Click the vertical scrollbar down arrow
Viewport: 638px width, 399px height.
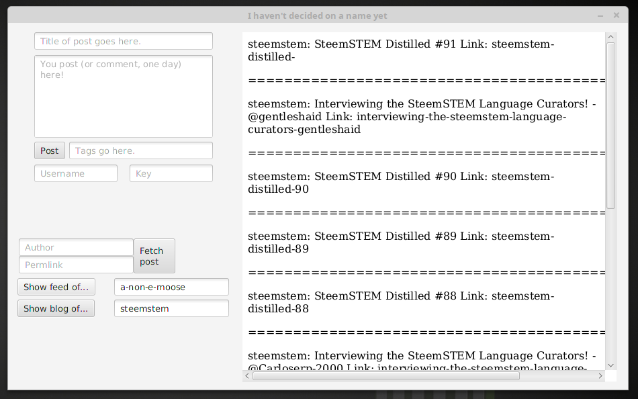point(610,365)
